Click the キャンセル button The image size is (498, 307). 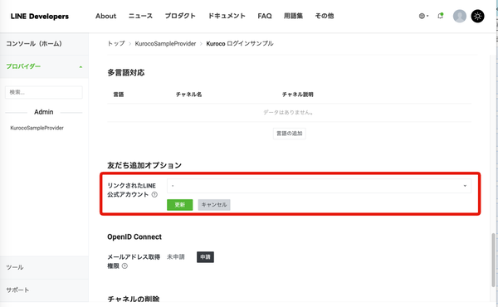214,205
